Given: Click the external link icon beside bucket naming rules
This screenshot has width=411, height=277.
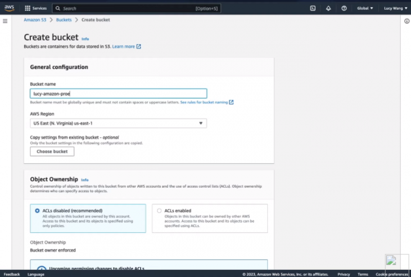Looking at the screenshot, I should (x=231, y=102).
